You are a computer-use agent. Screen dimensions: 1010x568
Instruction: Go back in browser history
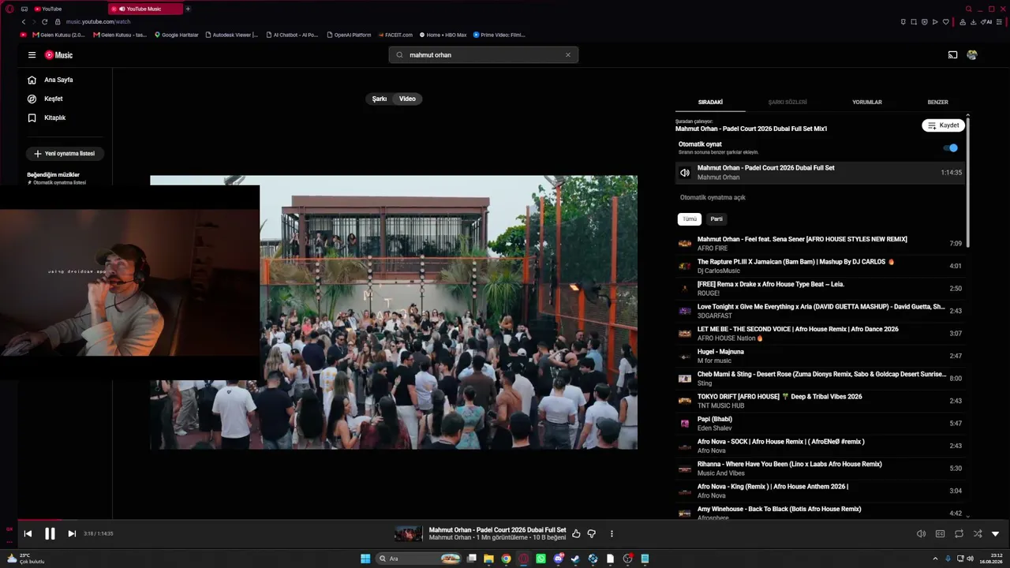[24, 22]
